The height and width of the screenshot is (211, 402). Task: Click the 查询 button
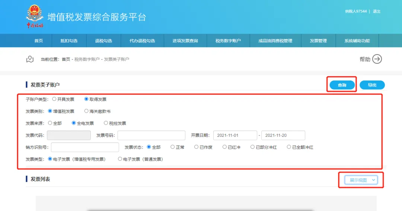pyautogui.click(x=342, y=85)
